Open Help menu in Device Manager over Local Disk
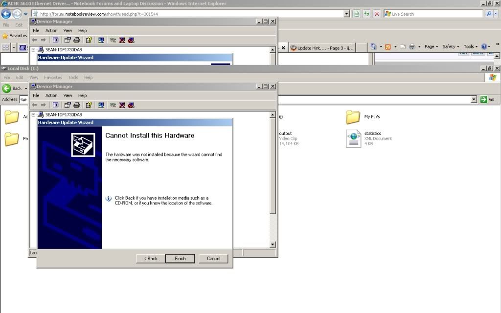The height and width of the screenshot is (313, 501). [x=82, y=95]
